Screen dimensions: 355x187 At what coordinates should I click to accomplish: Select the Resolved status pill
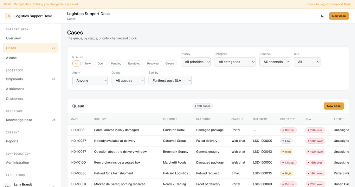pyautogui.click(x=153, y=64)
